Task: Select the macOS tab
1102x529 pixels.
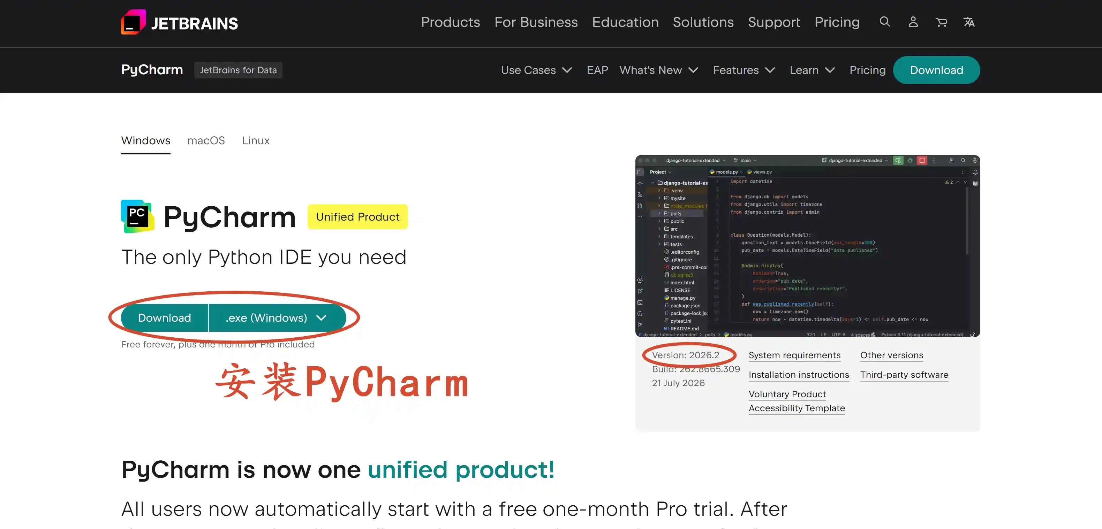Action: click(206, 141)
